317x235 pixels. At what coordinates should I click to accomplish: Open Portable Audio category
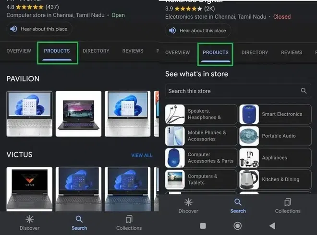275,136
